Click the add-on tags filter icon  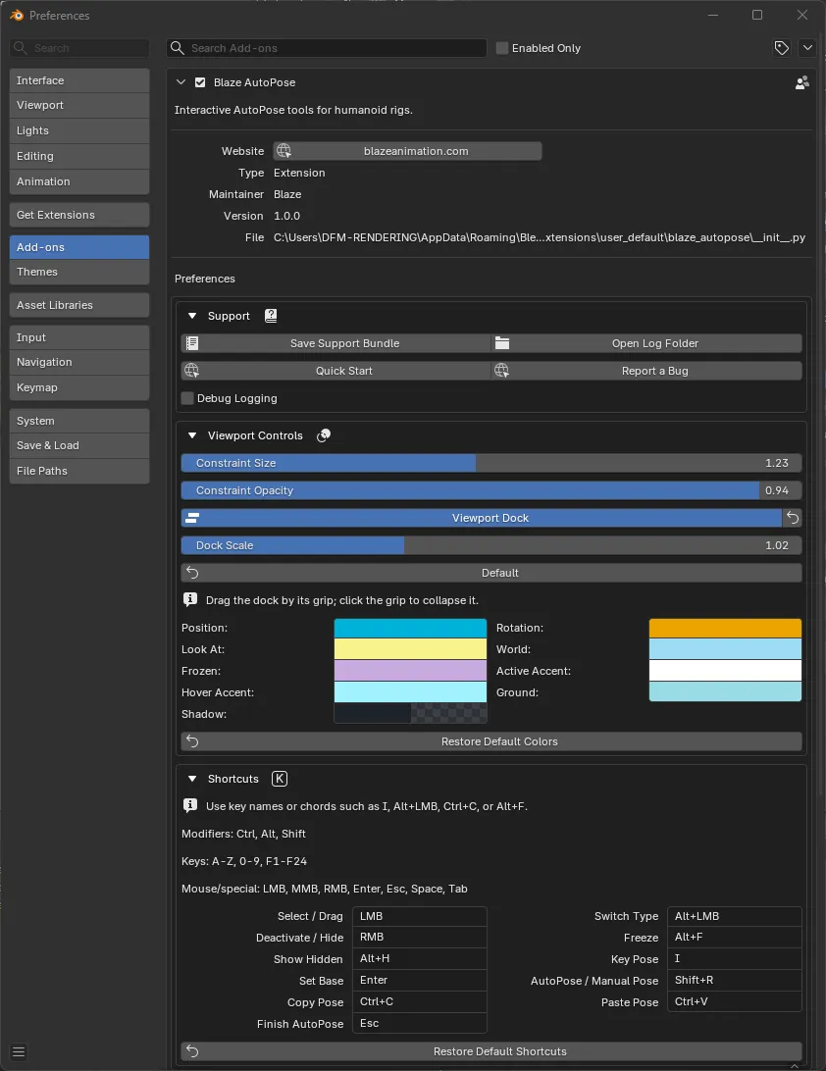[782, 48]
